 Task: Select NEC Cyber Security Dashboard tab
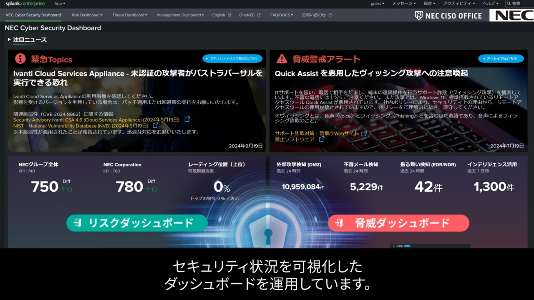[x=33, y=15]
